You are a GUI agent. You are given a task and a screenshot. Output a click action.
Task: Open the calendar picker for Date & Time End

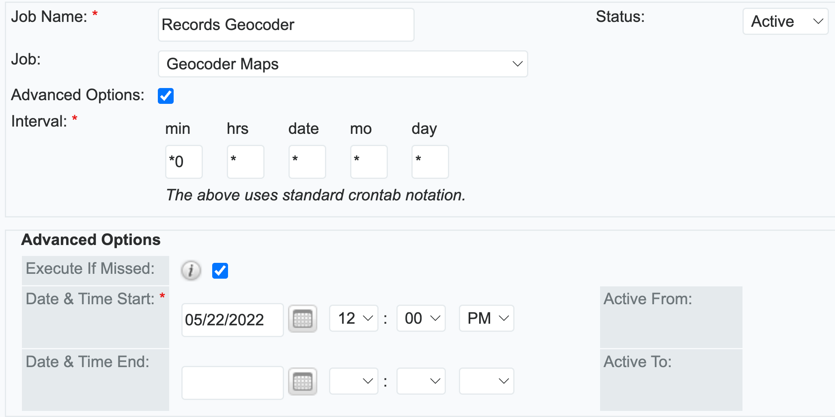click(302, 381)
